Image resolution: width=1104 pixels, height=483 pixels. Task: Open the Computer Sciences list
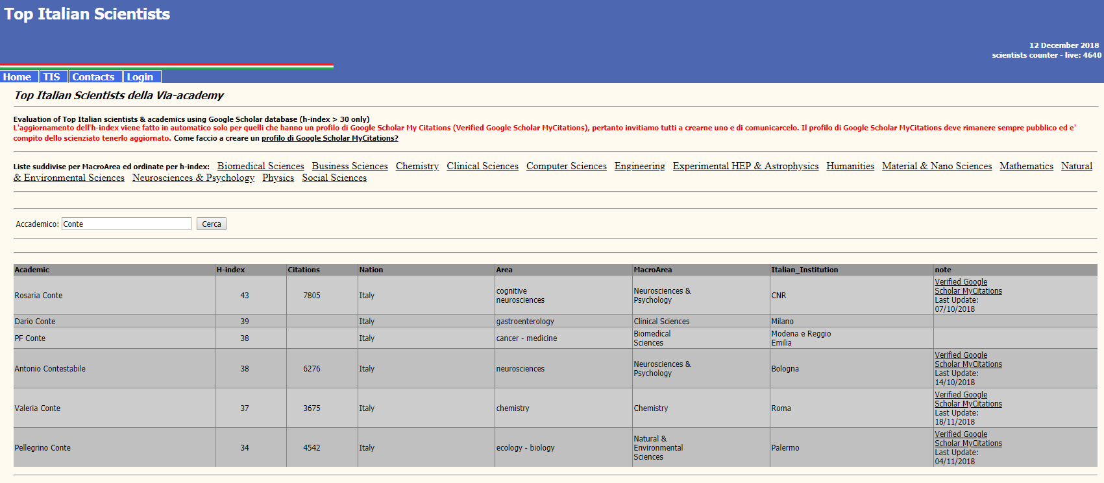[x=567, y=166]
